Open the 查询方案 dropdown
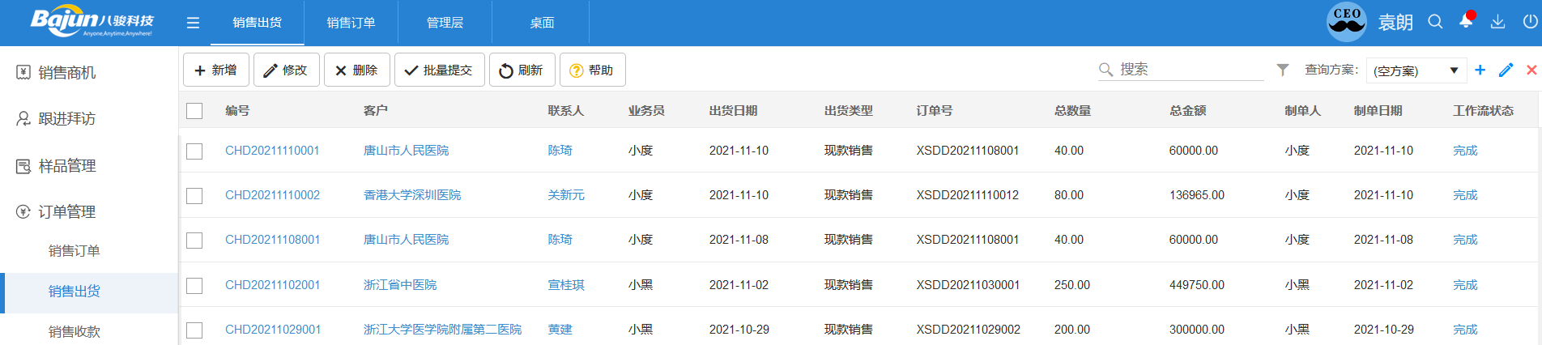This screenshot has height=345, width=1542. click(1416, 70)
